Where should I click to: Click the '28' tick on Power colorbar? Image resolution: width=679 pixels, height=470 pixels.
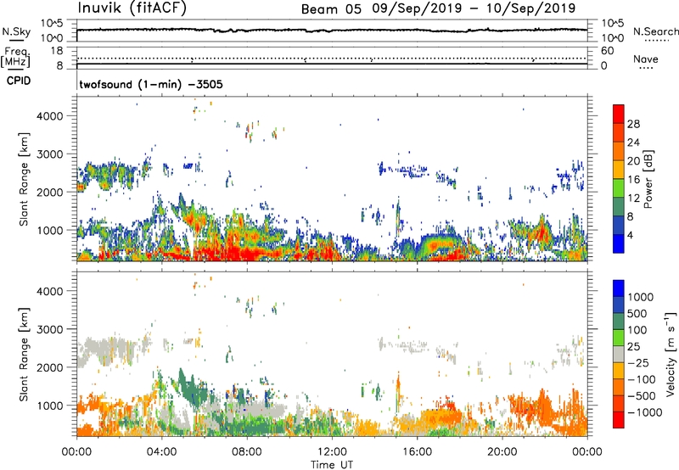pos(633,124)
